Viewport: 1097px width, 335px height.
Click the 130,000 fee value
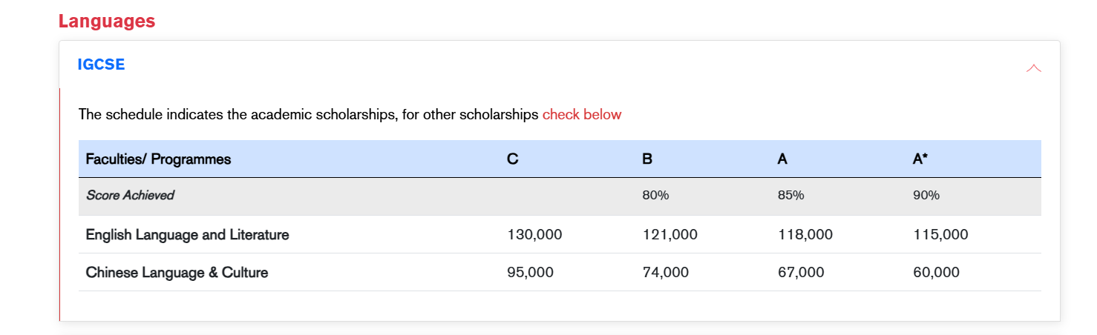[534, 235]
